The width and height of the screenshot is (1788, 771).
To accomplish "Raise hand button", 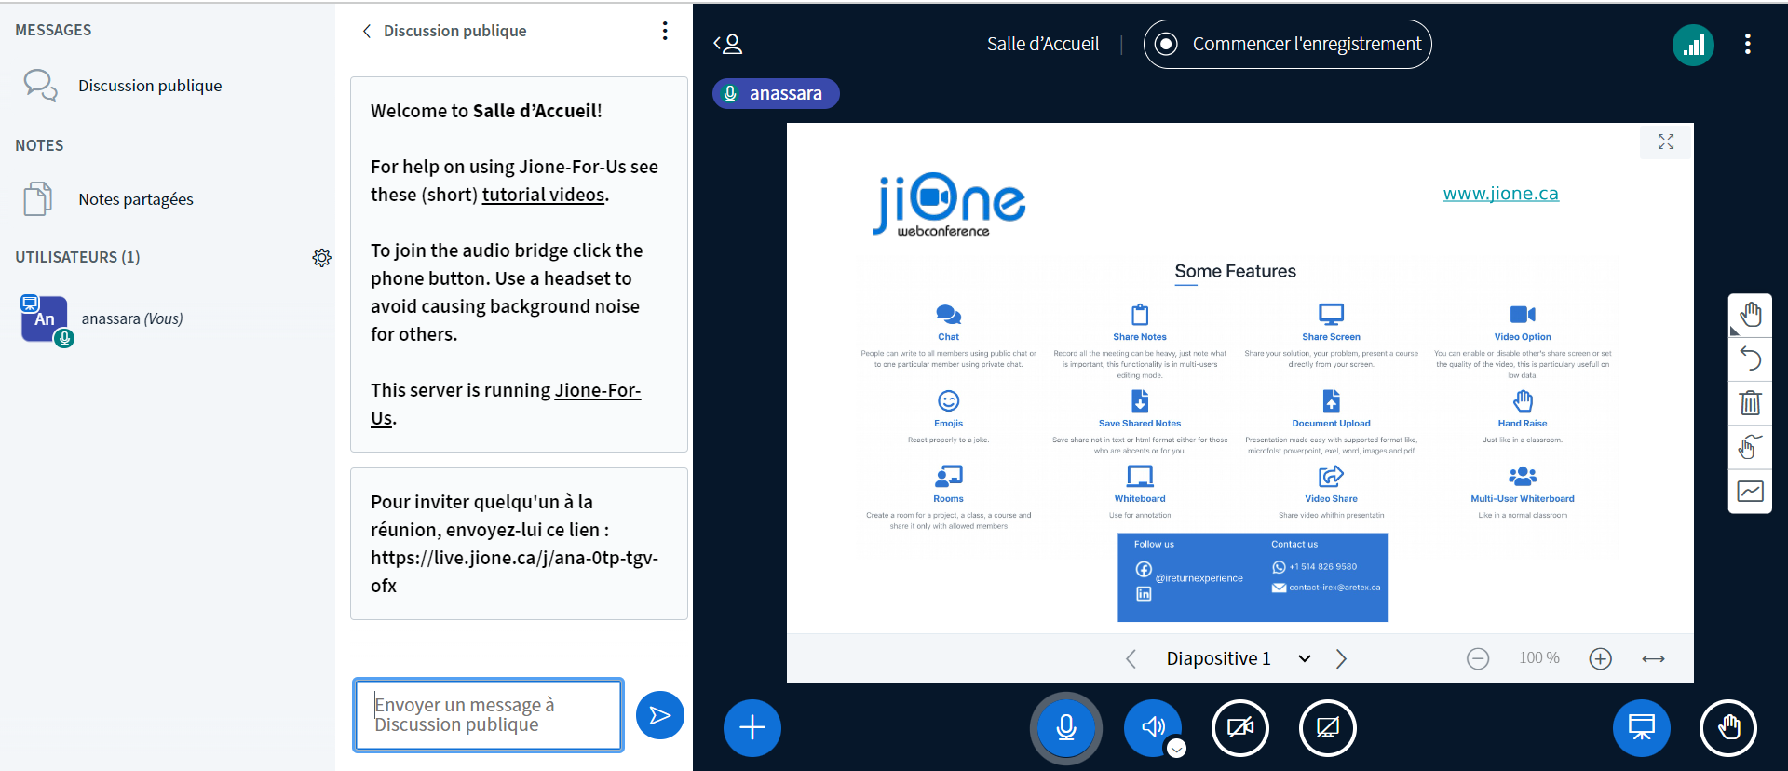I will click(x=1728, y=727).
